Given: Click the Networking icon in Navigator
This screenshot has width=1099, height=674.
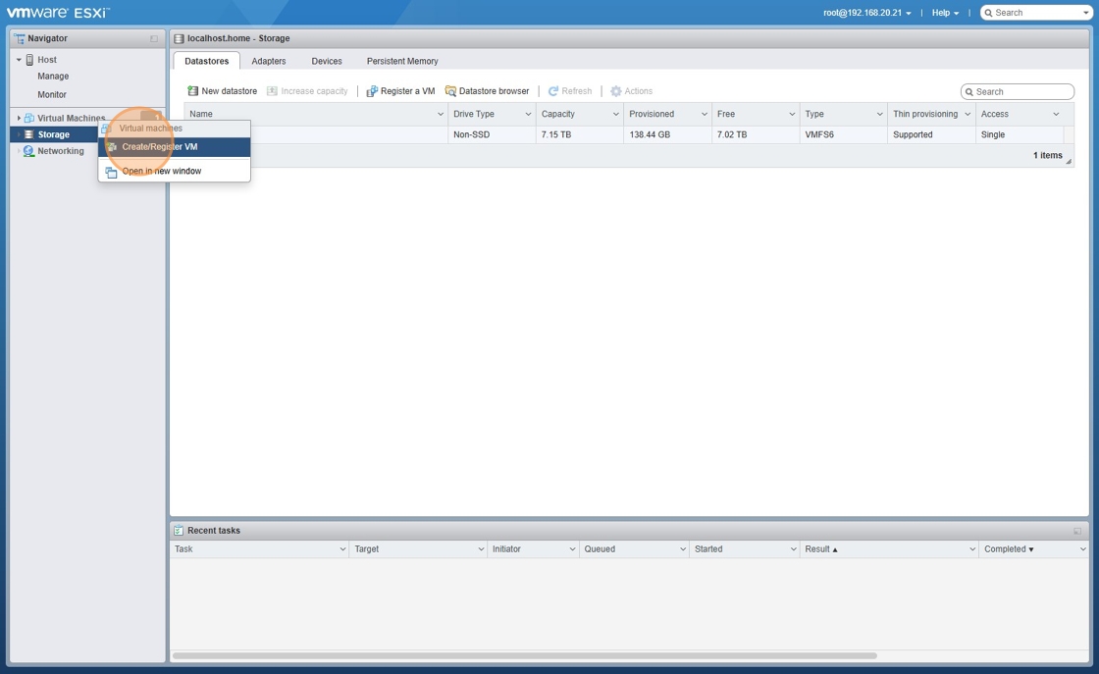Looking at the screenshot, I should pos(28,151).
